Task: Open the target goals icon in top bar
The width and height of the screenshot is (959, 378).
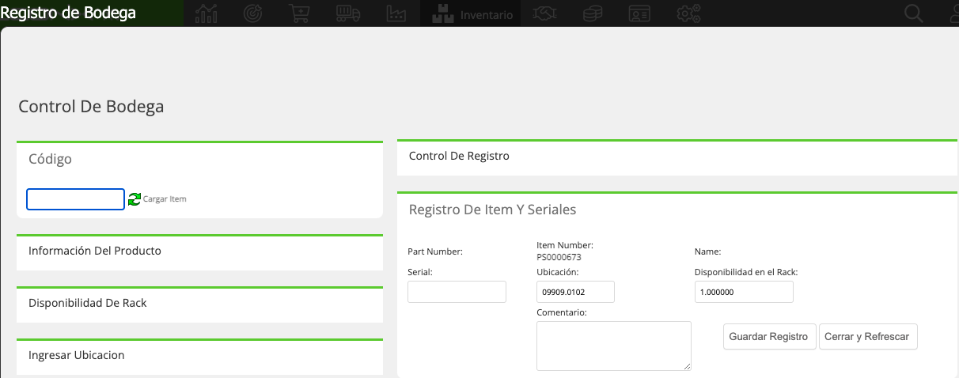Action: tap(252, 13)
